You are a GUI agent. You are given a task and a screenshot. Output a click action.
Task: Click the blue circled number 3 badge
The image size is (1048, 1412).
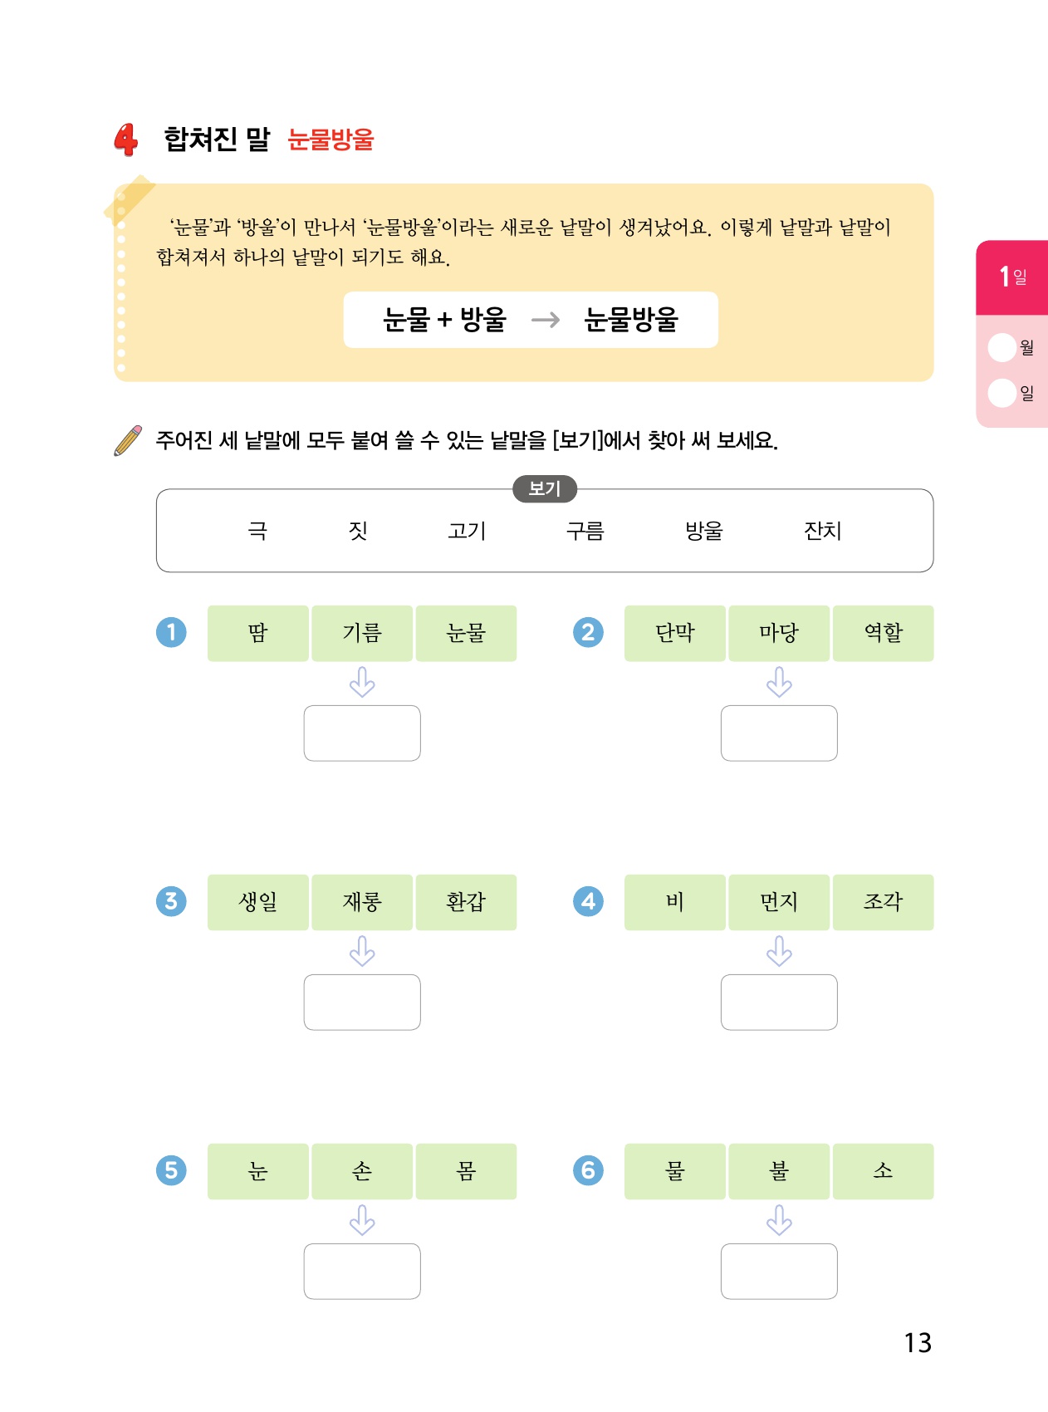coord(172,901)
